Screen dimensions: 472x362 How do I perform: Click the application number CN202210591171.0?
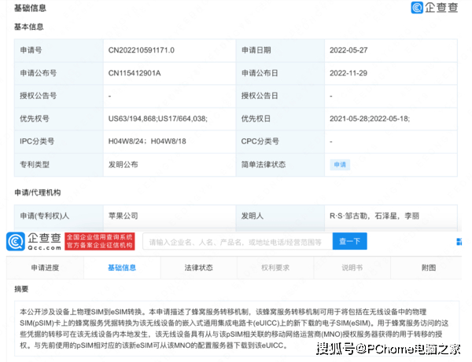tap(142, 50)
